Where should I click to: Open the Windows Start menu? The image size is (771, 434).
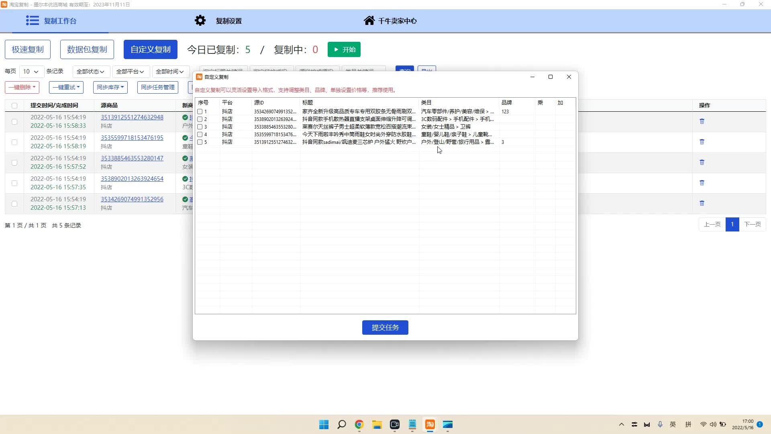[324, 424]
